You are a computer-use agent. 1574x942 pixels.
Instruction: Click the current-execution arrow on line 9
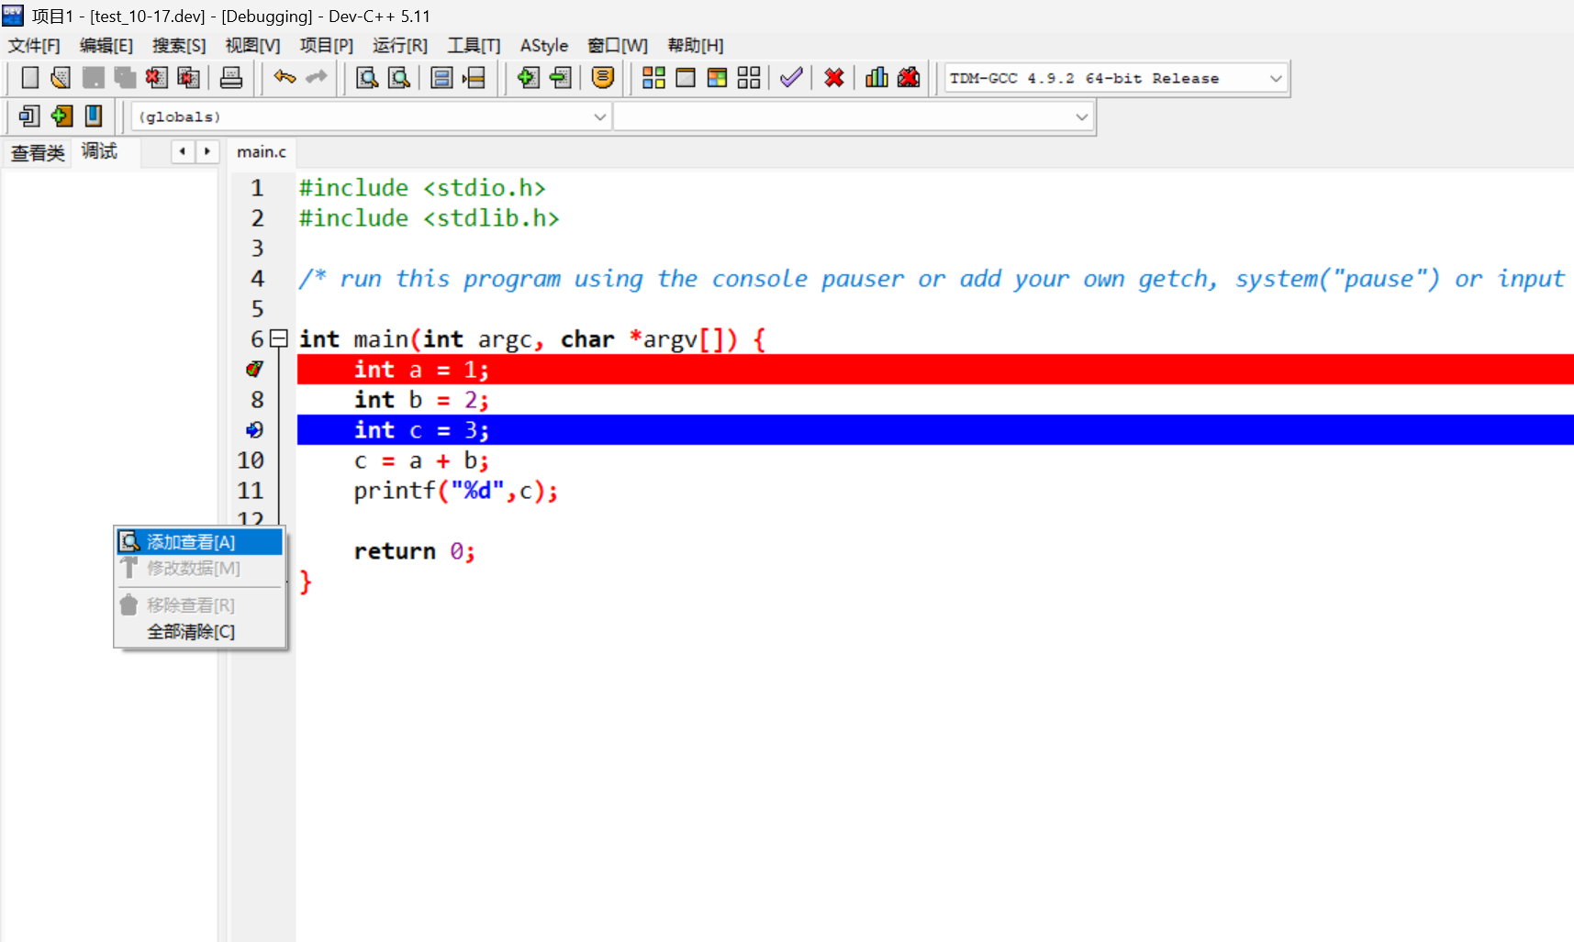click(x=255, y=429)
